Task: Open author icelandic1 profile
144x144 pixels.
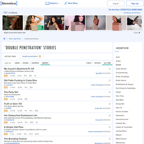Action: [9, 85]
